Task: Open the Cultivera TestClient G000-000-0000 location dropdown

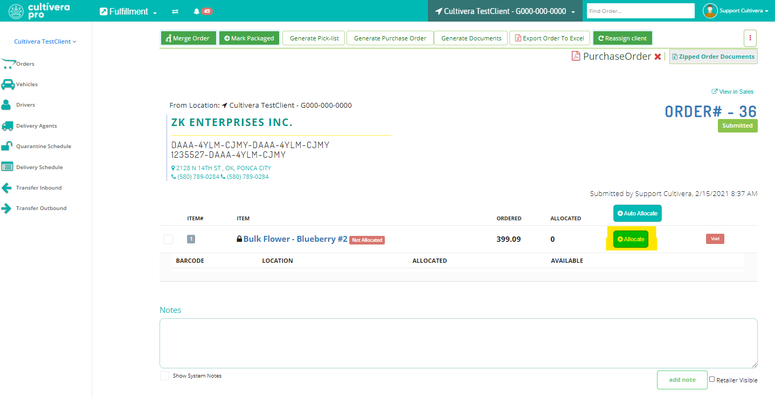Action: click(505, 11)
